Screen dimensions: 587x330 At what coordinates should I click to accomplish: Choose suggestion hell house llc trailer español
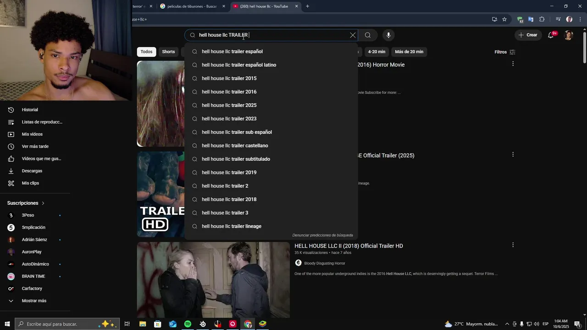click(271, 51)
